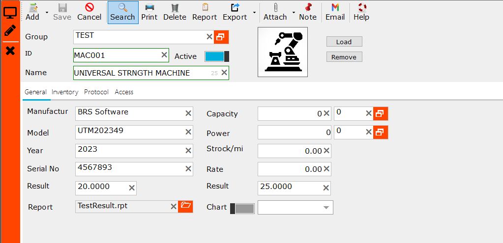This screenshot has width=503, height=243.
Task: Open the Help lifebuoy icon
Action: [x=362, y=7]
